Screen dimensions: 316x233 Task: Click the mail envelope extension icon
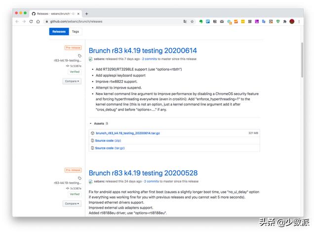(x=222, y=22)
